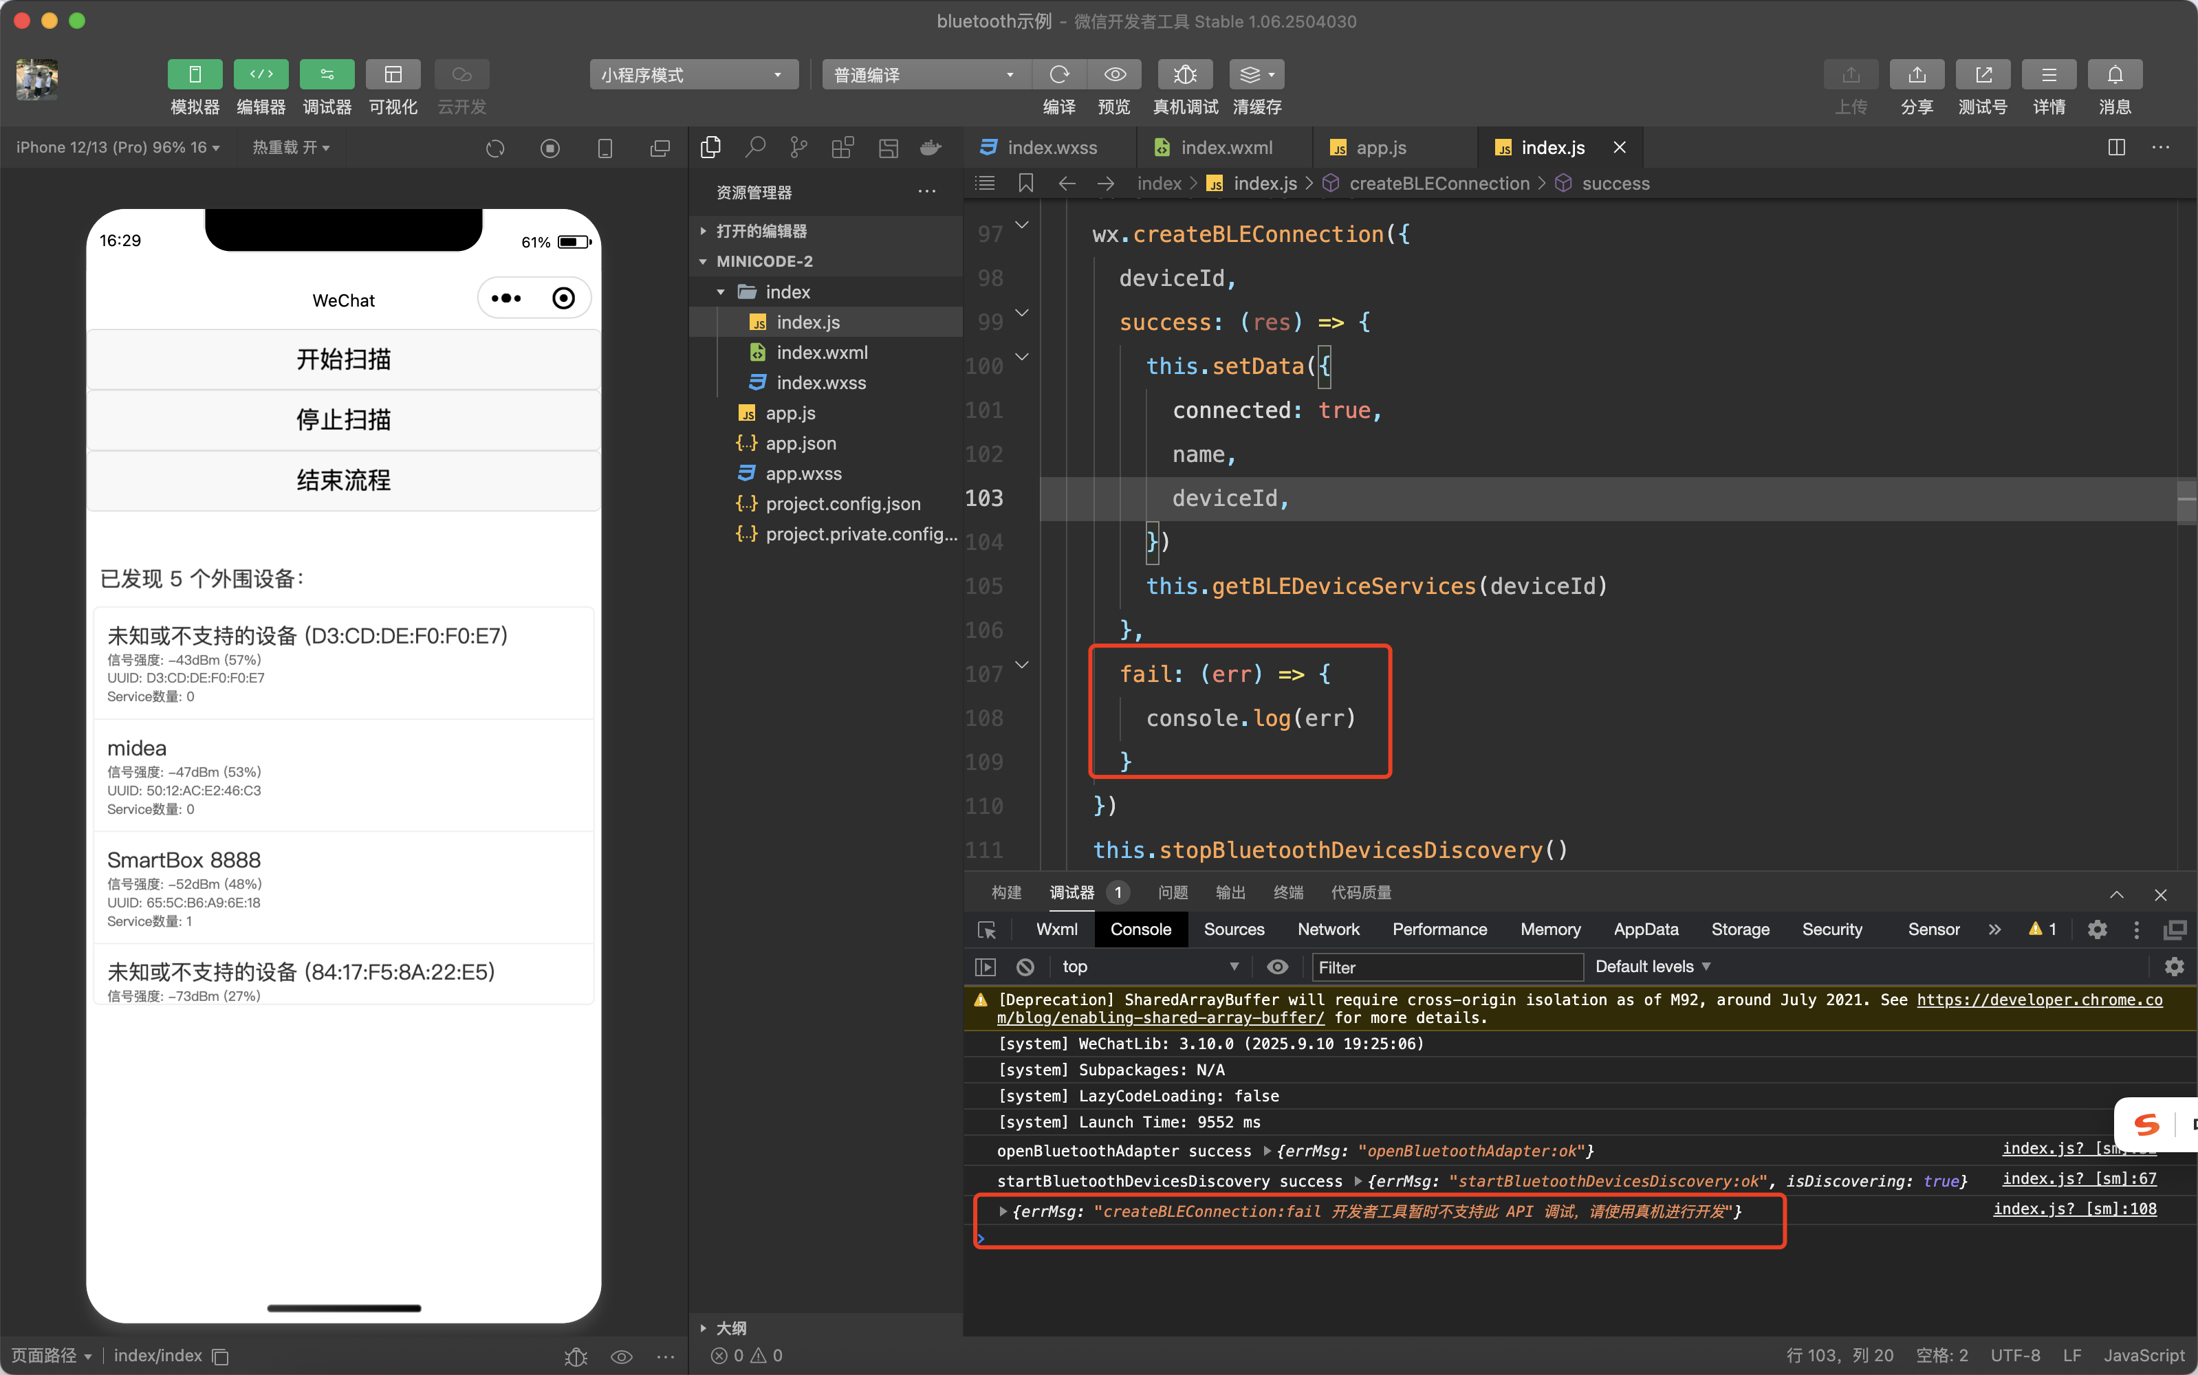Click the 真机调试 real-device debug icon
The height and width of the screenshot is (1375, 2198).
click(x=1184, y=74)
